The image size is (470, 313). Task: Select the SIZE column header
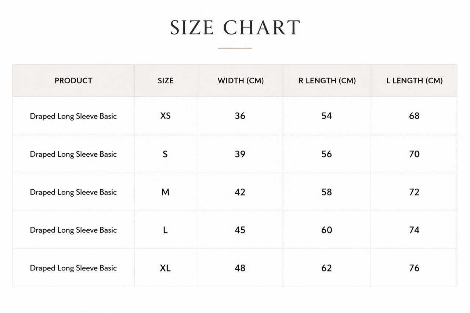tap(166, 81)
